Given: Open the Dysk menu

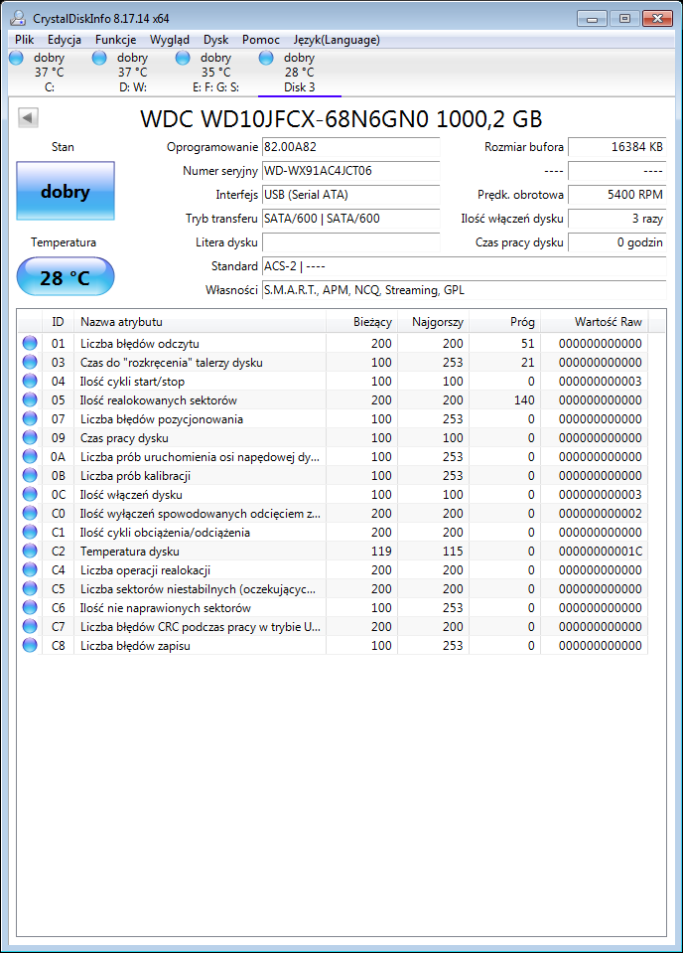Looking at the screenshot, I should click(x=216, y=40).
